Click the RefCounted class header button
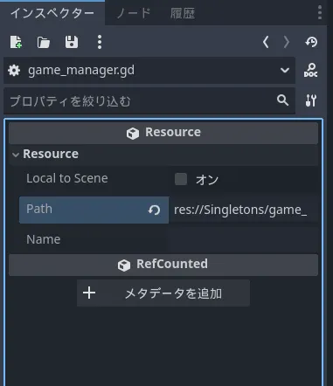This screenshot has height=386, width=333. (163, 265)
